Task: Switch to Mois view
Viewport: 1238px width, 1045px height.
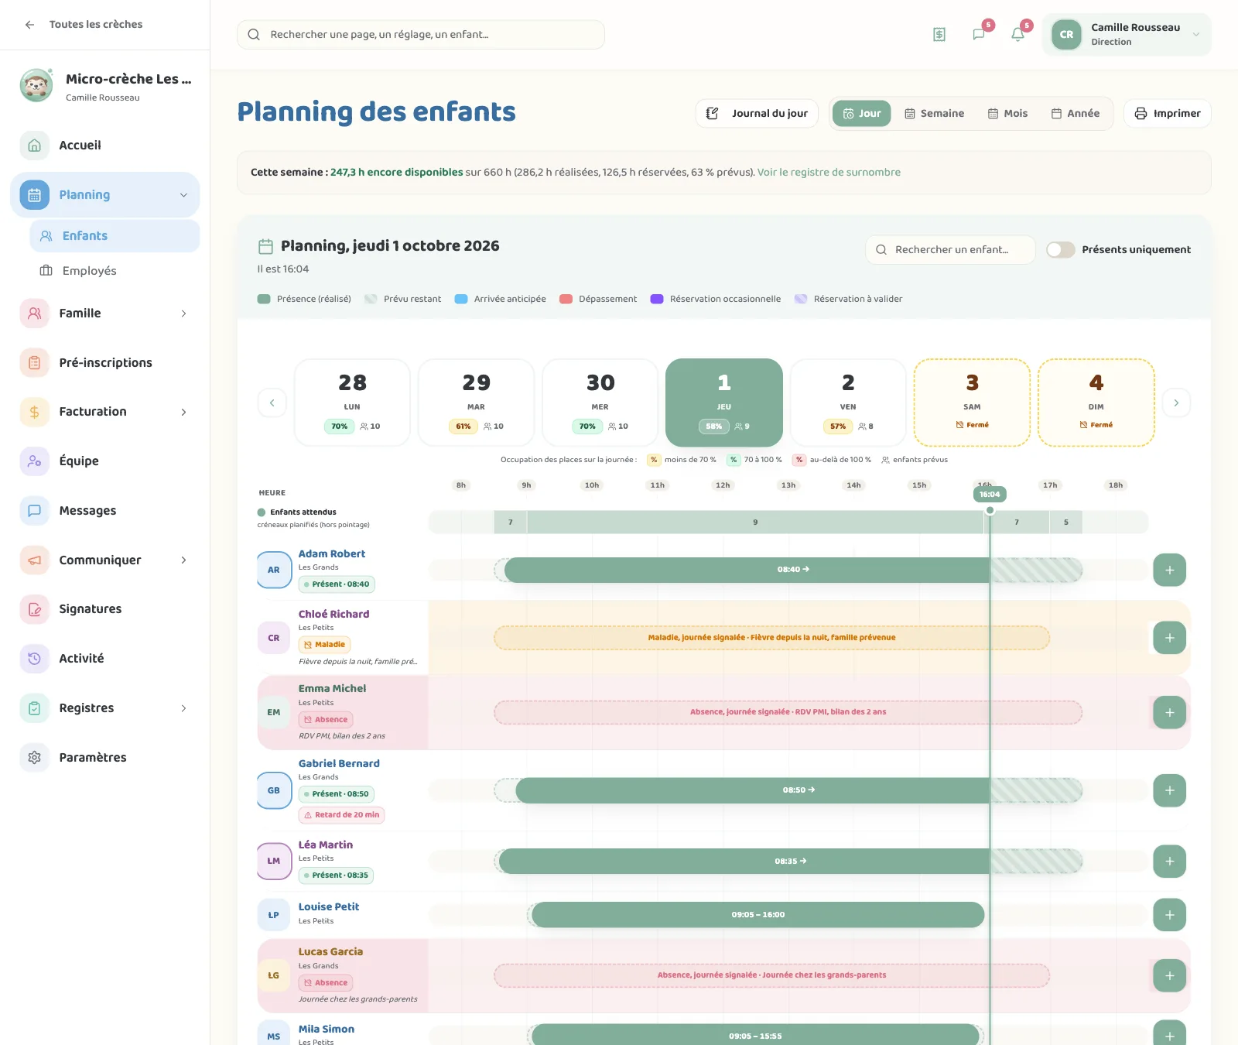Action: click(1007, 113)
